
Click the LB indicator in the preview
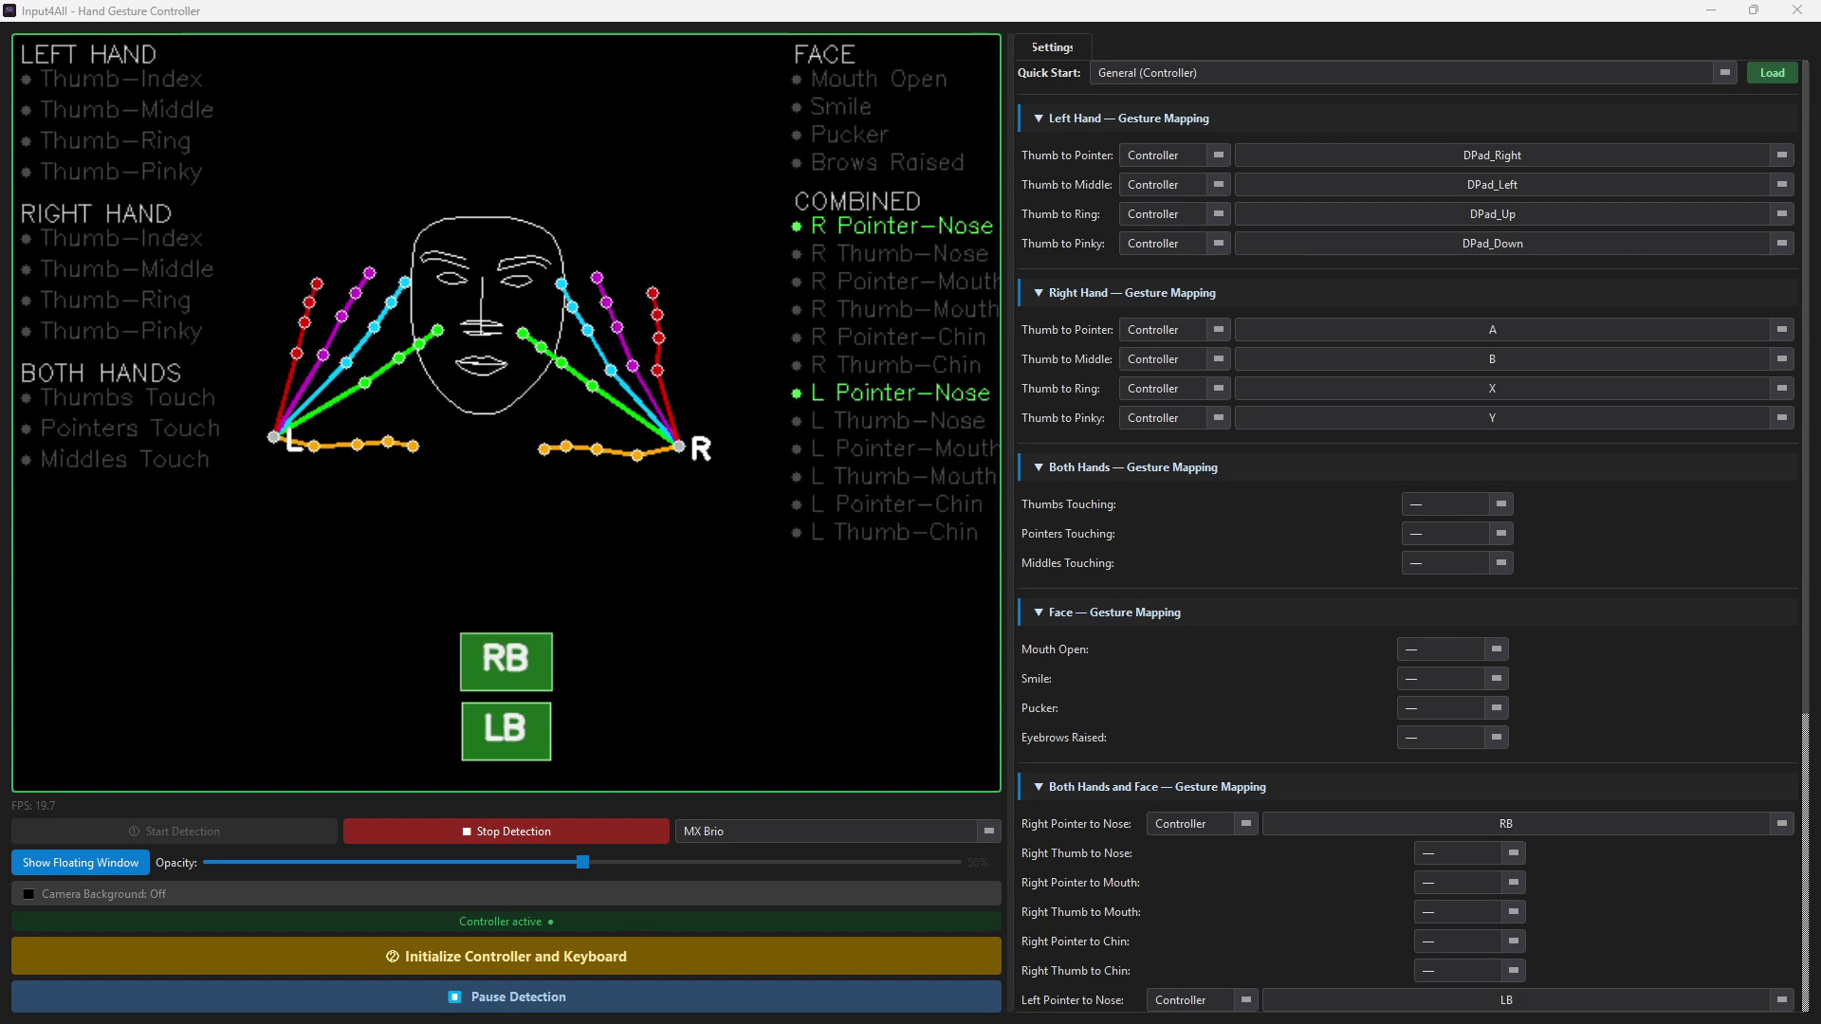[x=506, y=731]
